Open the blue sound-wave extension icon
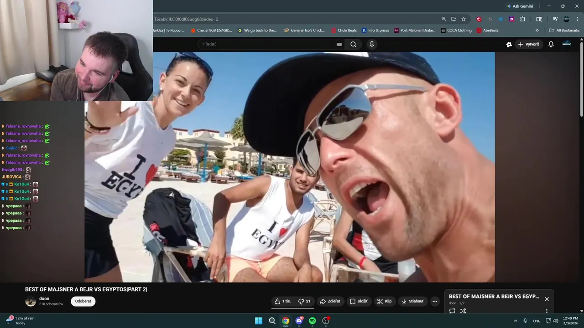The height and width of the screenshot is (328, 584). (501, 19)
